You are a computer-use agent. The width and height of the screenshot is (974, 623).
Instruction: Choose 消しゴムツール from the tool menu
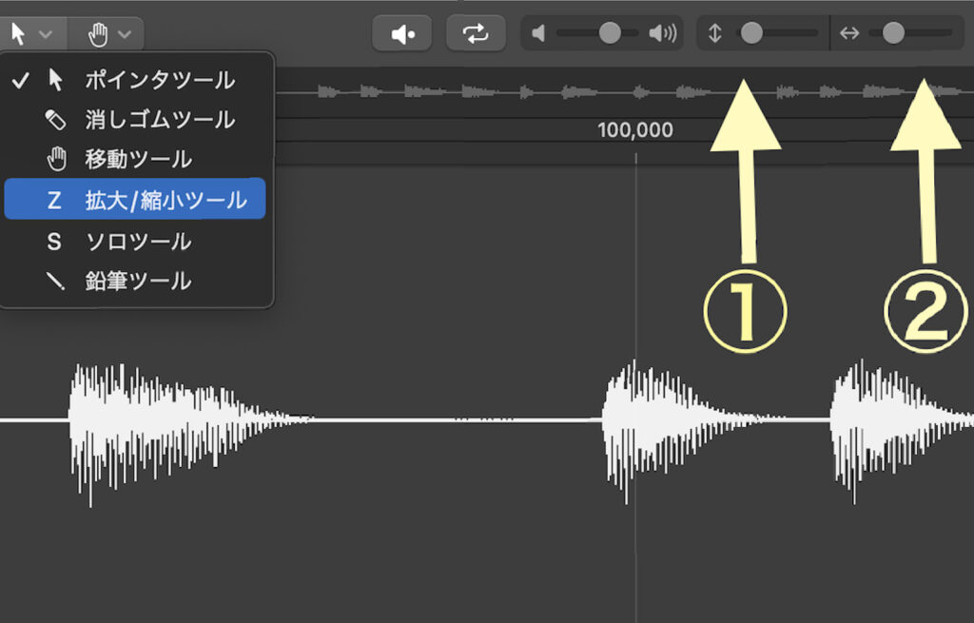click(159, 120)
